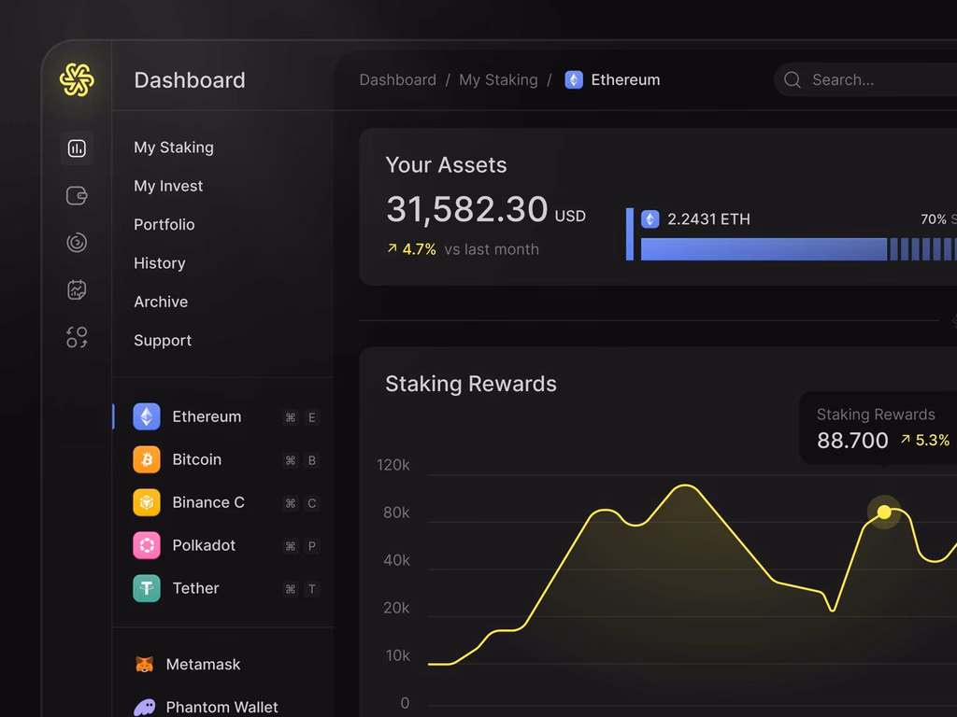Screen dimensions: 957x717
Task: Open the History menu item
Action: [x=159, y=263]
